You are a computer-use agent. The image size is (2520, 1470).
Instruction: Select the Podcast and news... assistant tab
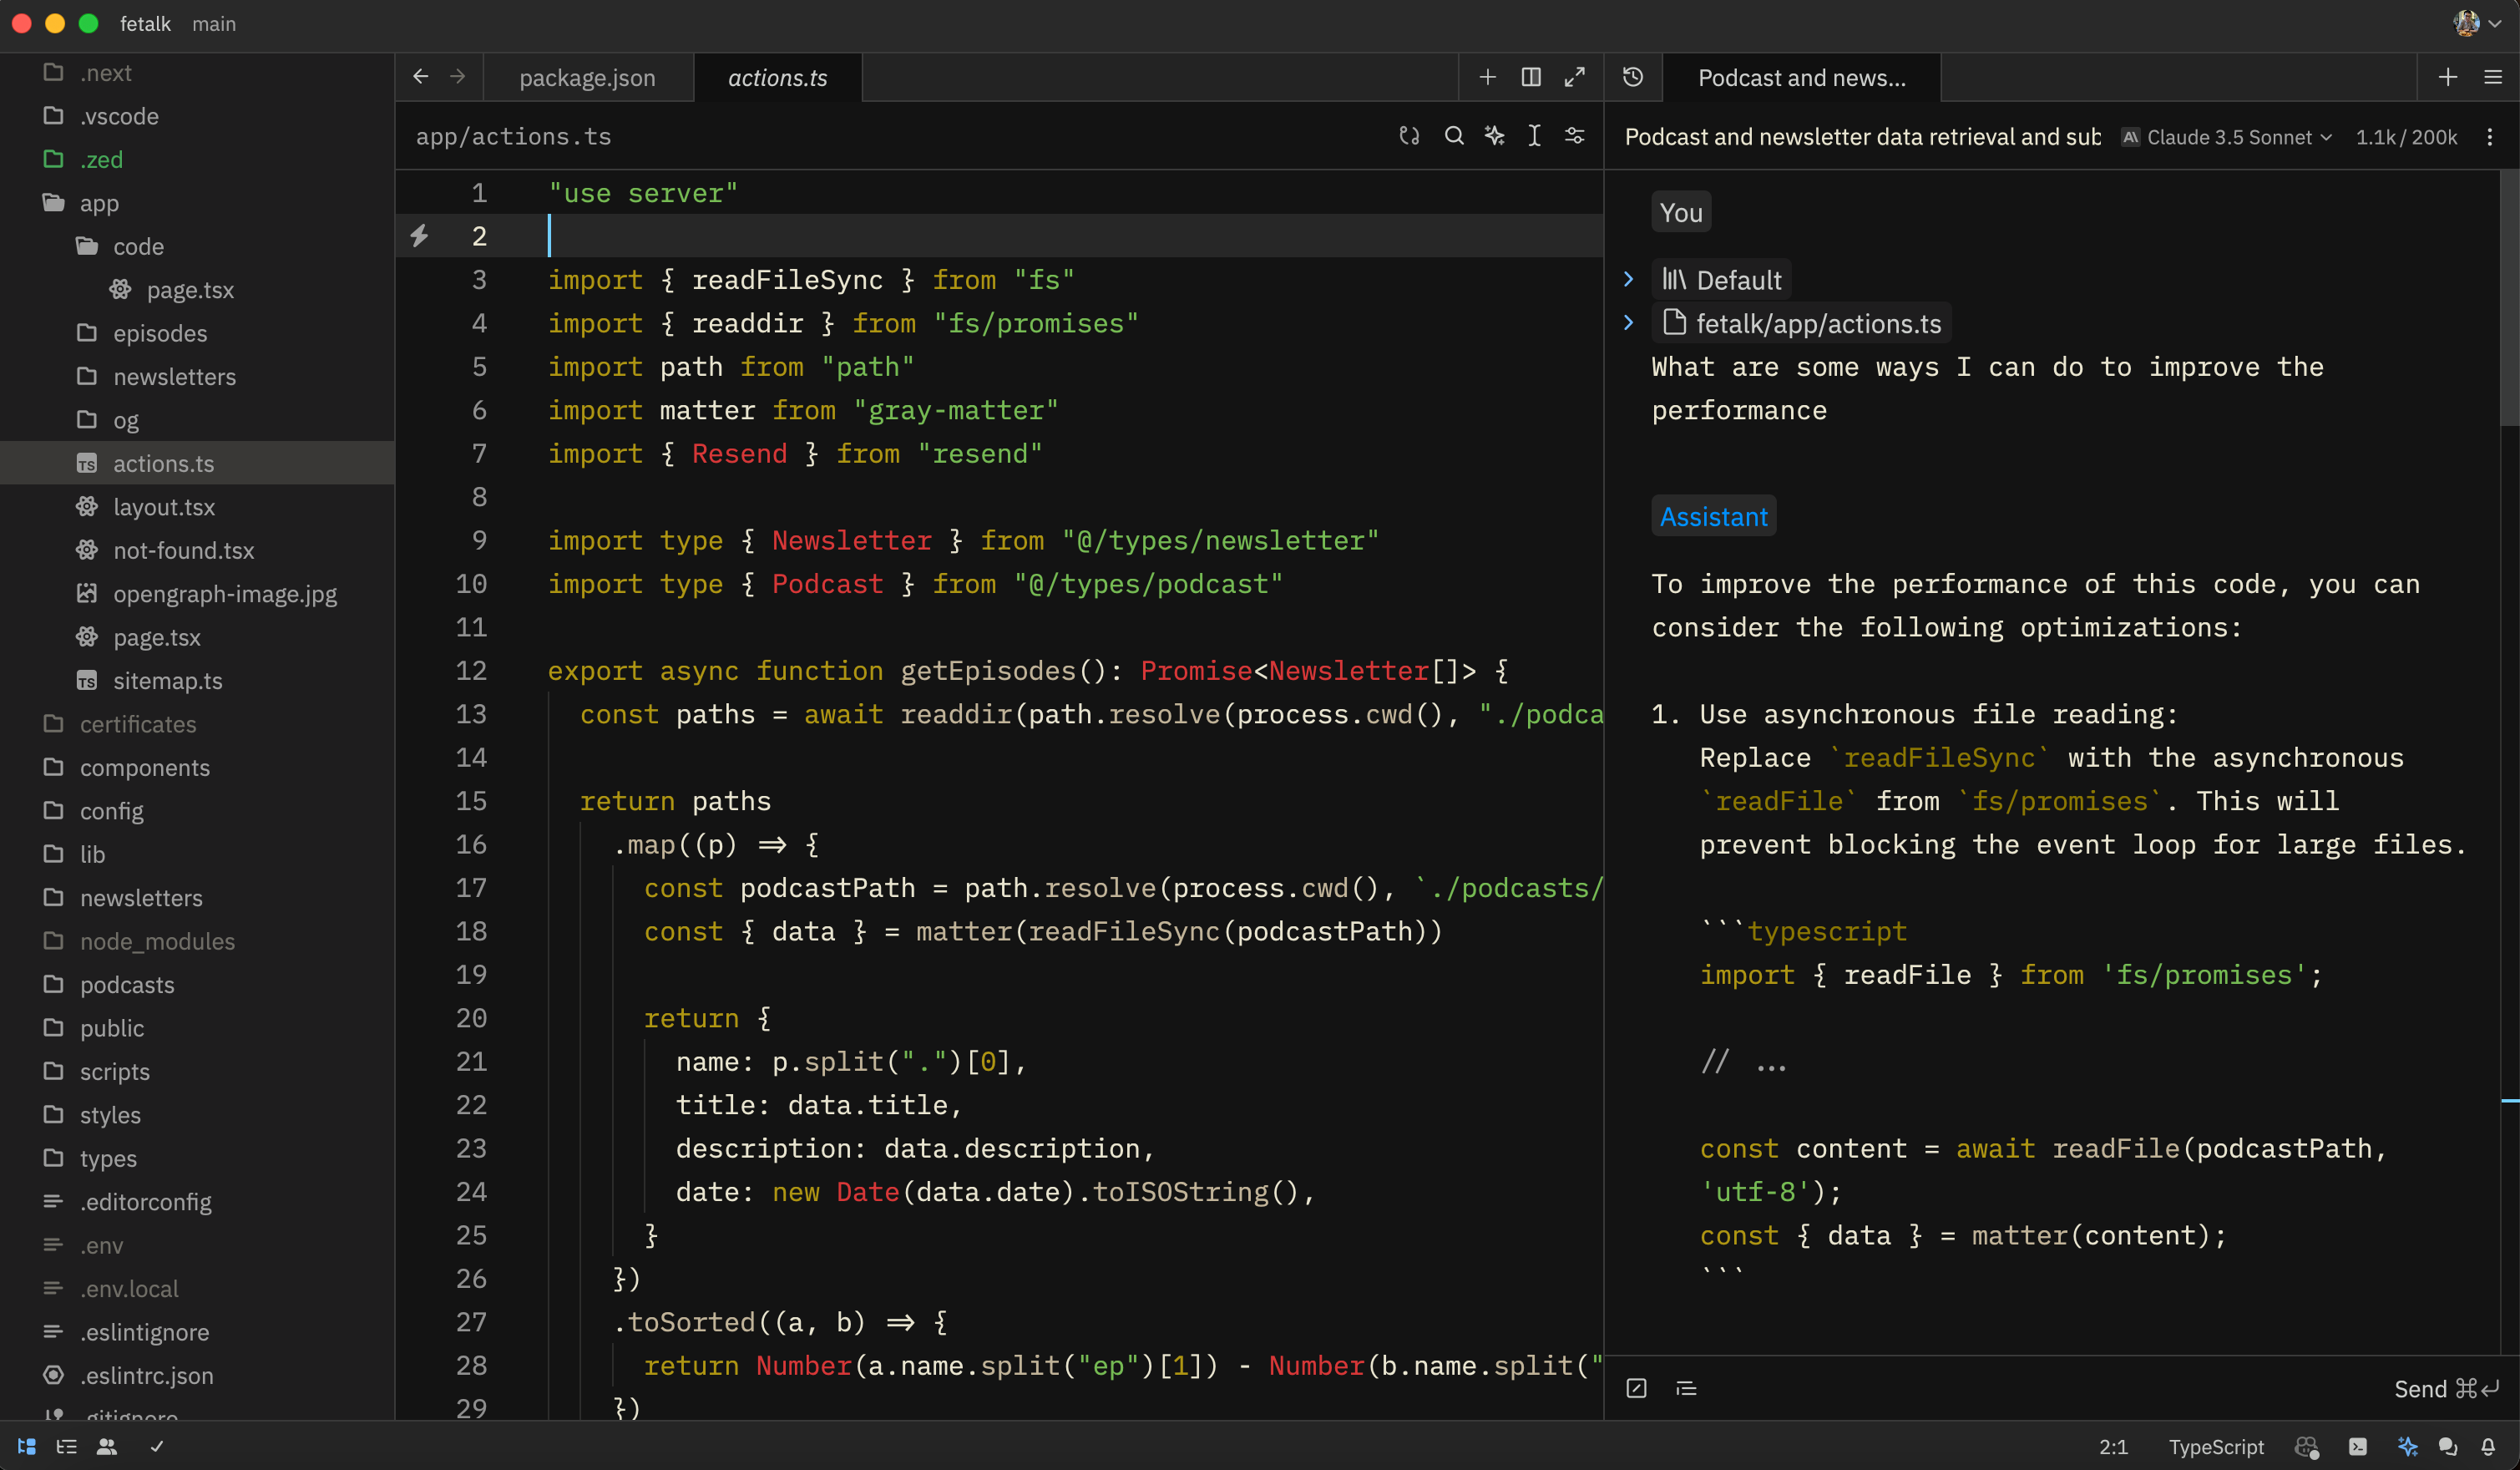(x=1802, y=77)
